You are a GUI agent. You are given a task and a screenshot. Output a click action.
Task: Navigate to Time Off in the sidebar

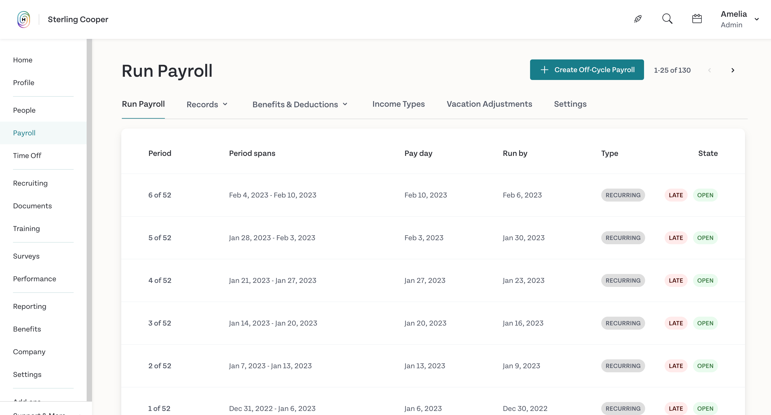tap(27, 155)
